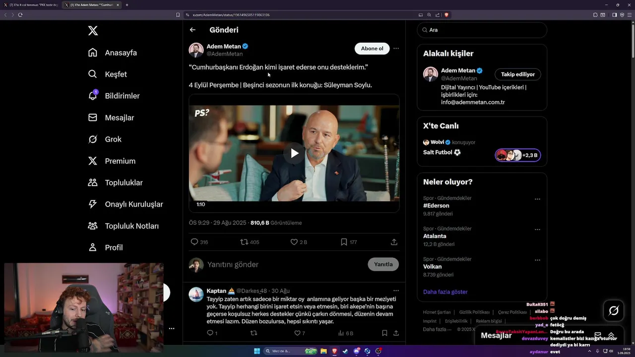Image resolution: width=635 pixels, height=357 pixels.
Task: Click Abone ol button on the post
Action: click(x=372, y=49)
